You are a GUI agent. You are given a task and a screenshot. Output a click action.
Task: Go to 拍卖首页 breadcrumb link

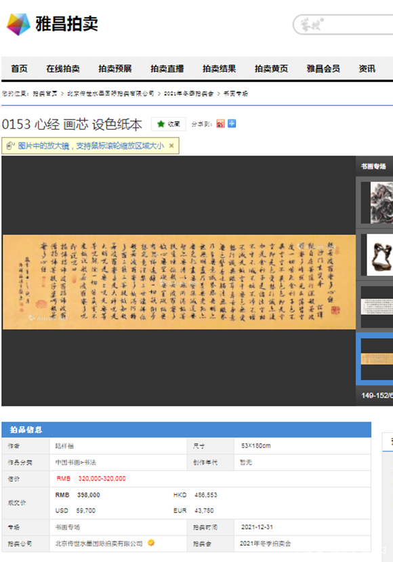[x=45, y=94]
